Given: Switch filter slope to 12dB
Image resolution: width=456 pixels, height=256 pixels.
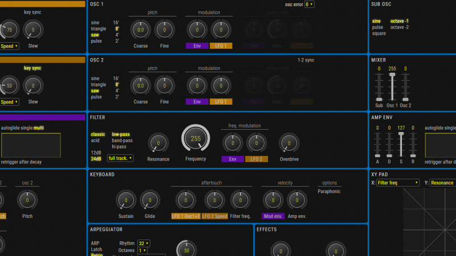Looking at the screenshot, I should click(x=96, y=152).
